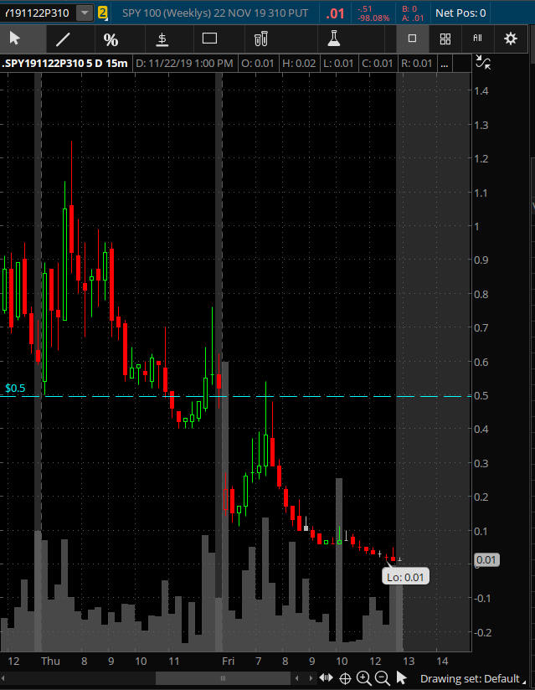
Task: Click the -0.2 label on price axis
Action: tap(482, 632)
